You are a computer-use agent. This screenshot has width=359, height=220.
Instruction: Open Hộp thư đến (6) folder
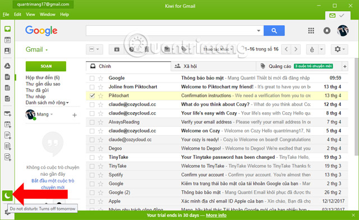tap(43, 77)
